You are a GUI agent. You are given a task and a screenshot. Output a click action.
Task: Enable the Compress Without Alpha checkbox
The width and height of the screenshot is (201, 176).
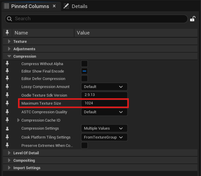(x=84, y=64)
